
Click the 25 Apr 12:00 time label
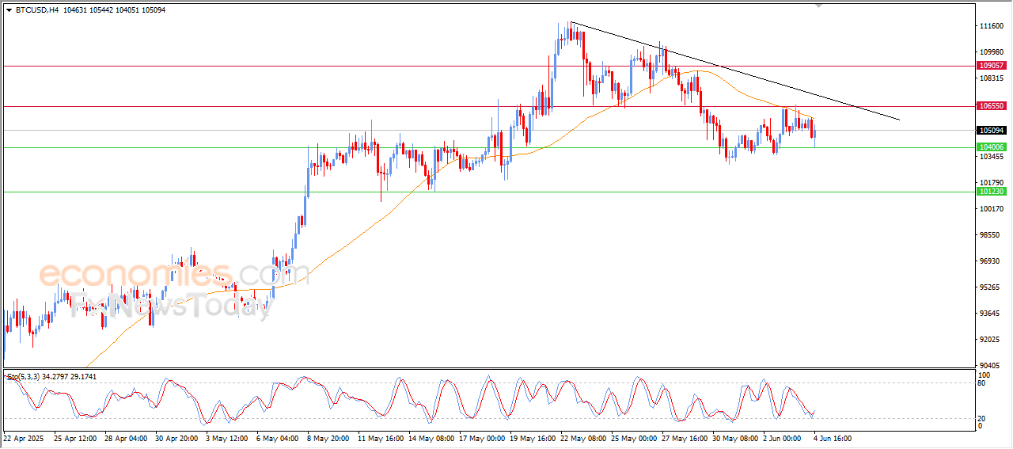[75, 437]
